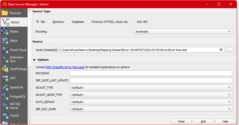
Task: Click the DBF_DATE_LAST_UPDATE text field
Action: (x=151, y=80)
